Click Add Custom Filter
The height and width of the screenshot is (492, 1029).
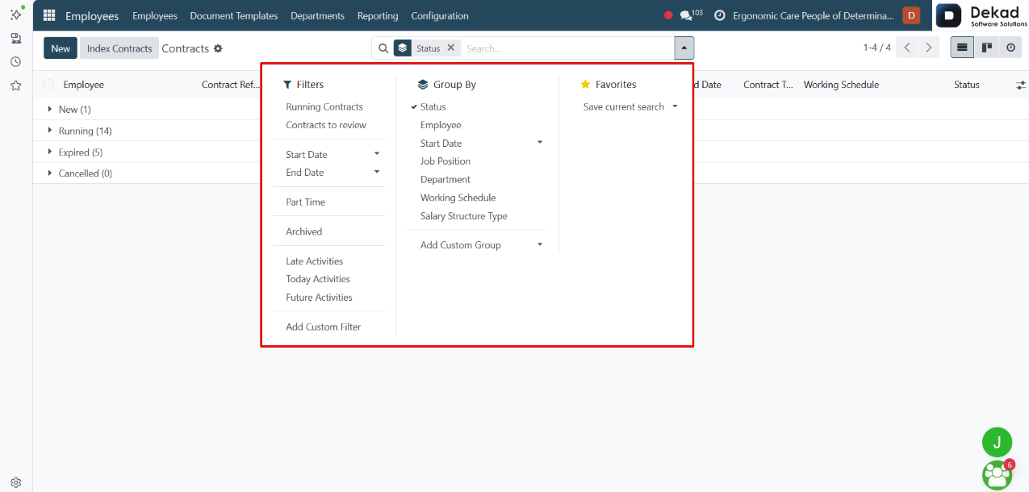point(324,327)
